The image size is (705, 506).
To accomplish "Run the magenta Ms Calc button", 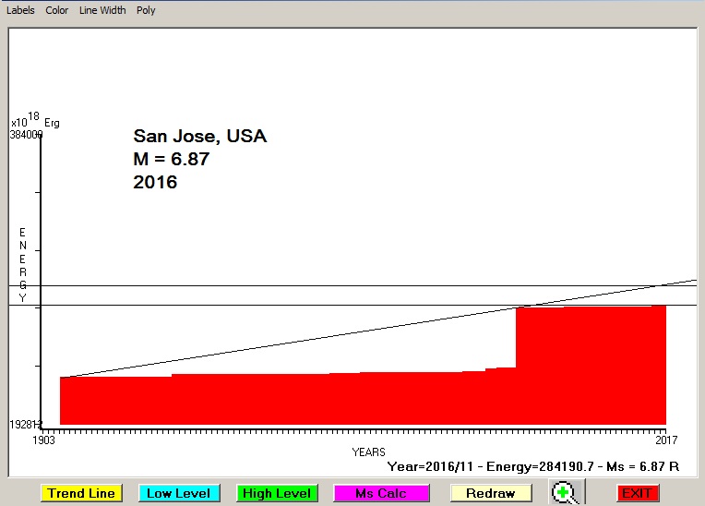I will pos(380,493).
